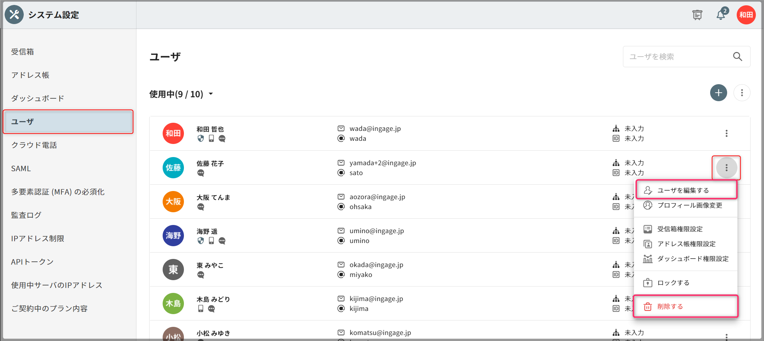764x341 pixels.
Task: Click the system settings wrench icon
Action: tap(14, 15)
